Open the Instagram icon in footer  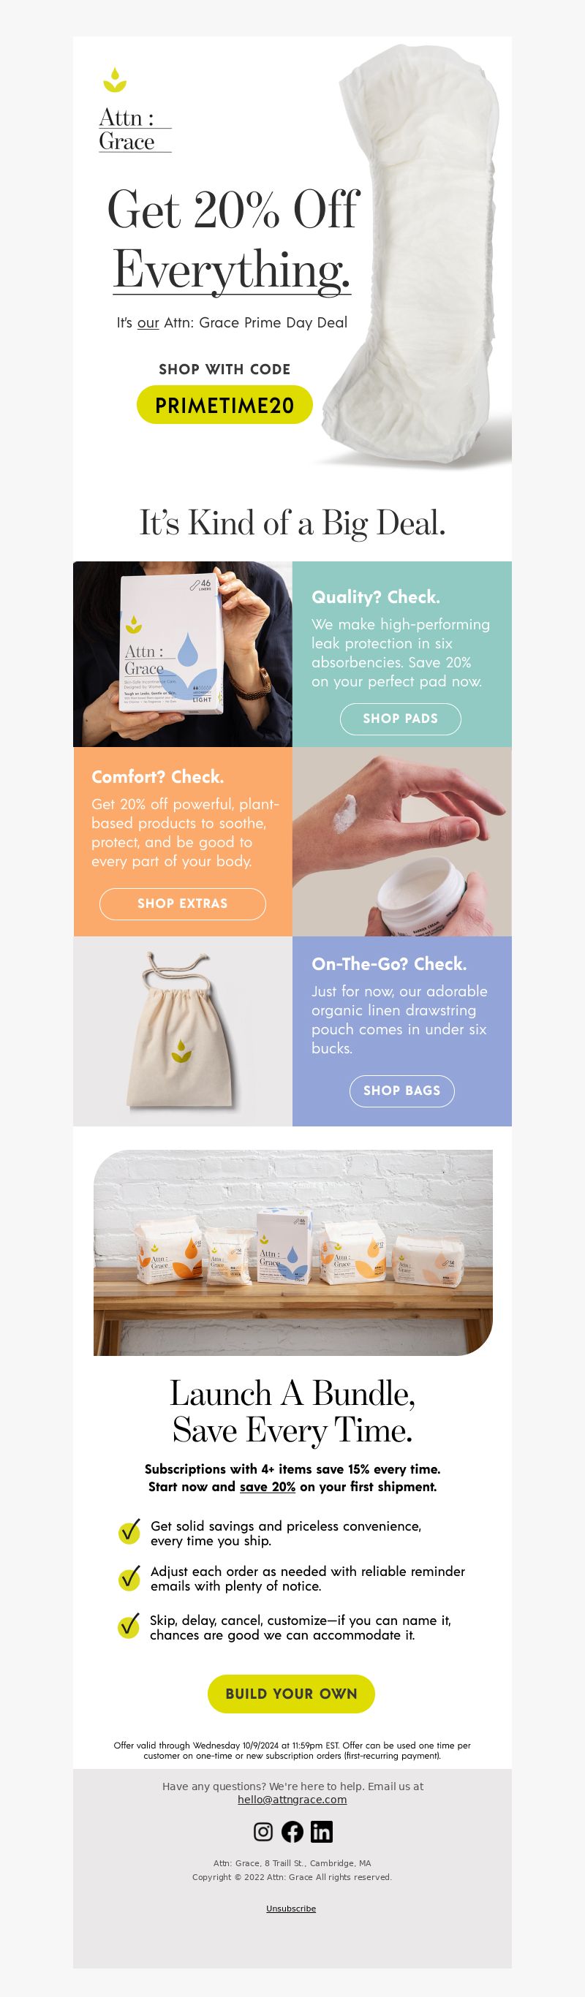263,1831
